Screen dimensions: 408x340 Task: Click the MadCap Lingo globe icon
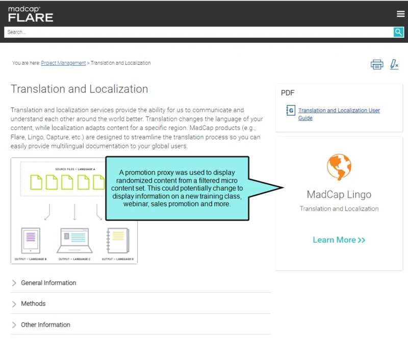coord(339,167)
